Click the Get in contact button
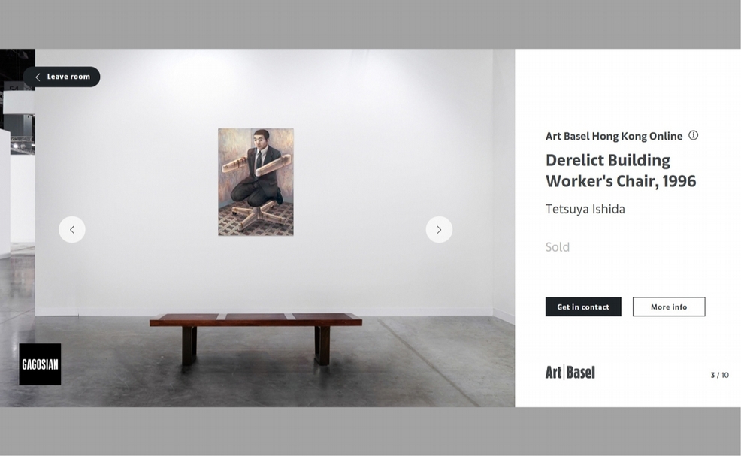This screenshot has width=741, height=456. pyautogui.click(x=583, y=307)
